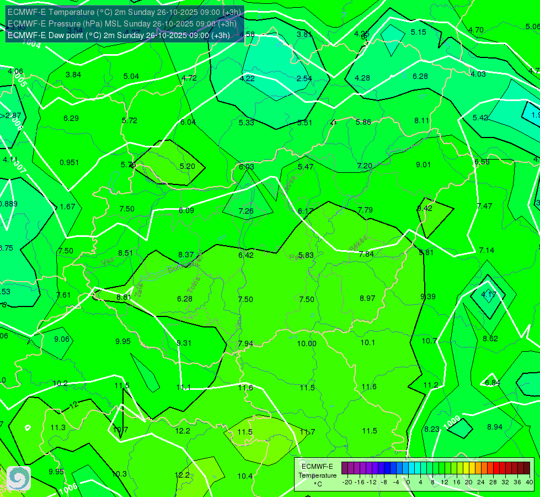Click the map value '8.97'
Image resolution: width=540 pixels, height=497 pixels.
pos(367,298)
